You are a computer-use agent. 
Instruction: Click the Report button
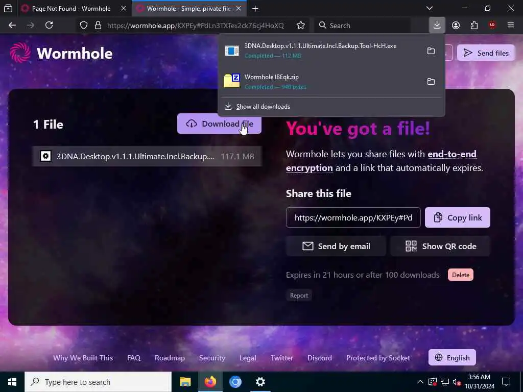299,296
